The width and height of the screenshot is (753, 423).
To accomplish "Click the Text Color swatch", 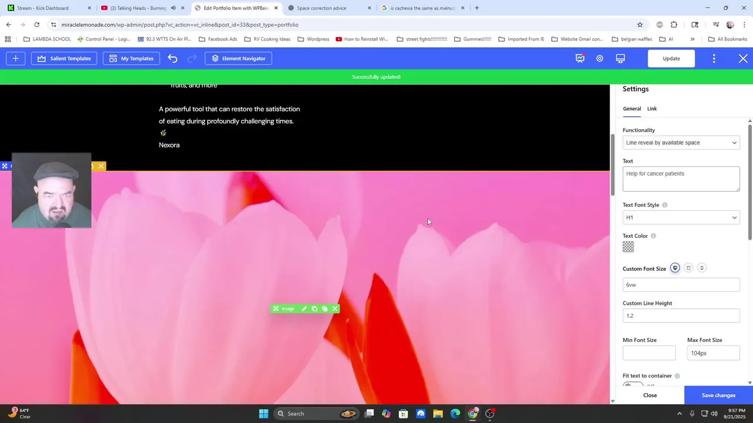I will 628,247.
